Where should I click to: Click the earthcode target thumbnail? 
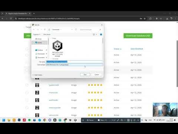[x=37, y=100]
